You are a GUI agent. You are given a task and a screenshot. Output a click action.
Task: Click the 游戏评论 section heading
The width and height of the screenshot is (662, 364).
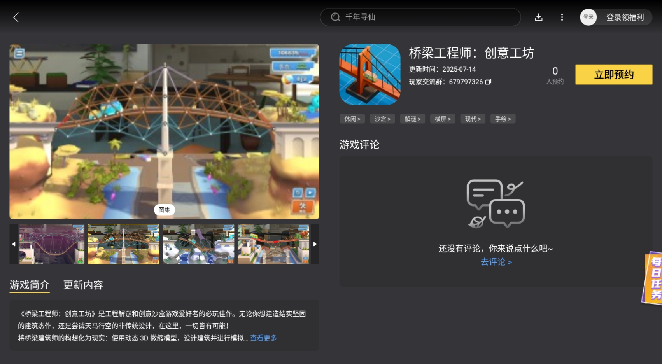point(359,145)
